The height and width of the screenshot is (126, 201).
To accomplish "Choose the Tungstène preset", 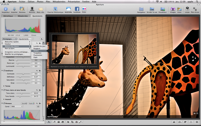I will [x=39, y=53].
